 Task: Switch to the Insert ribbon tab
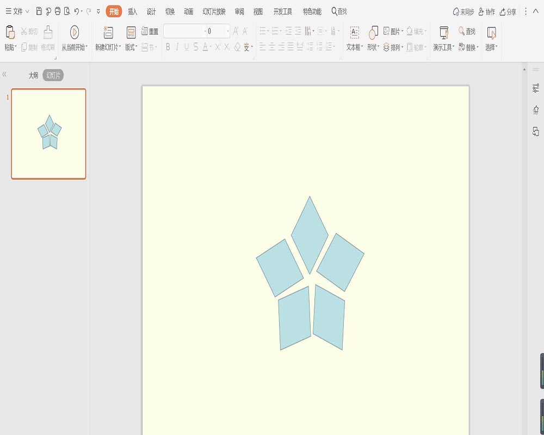coord(133,11)
